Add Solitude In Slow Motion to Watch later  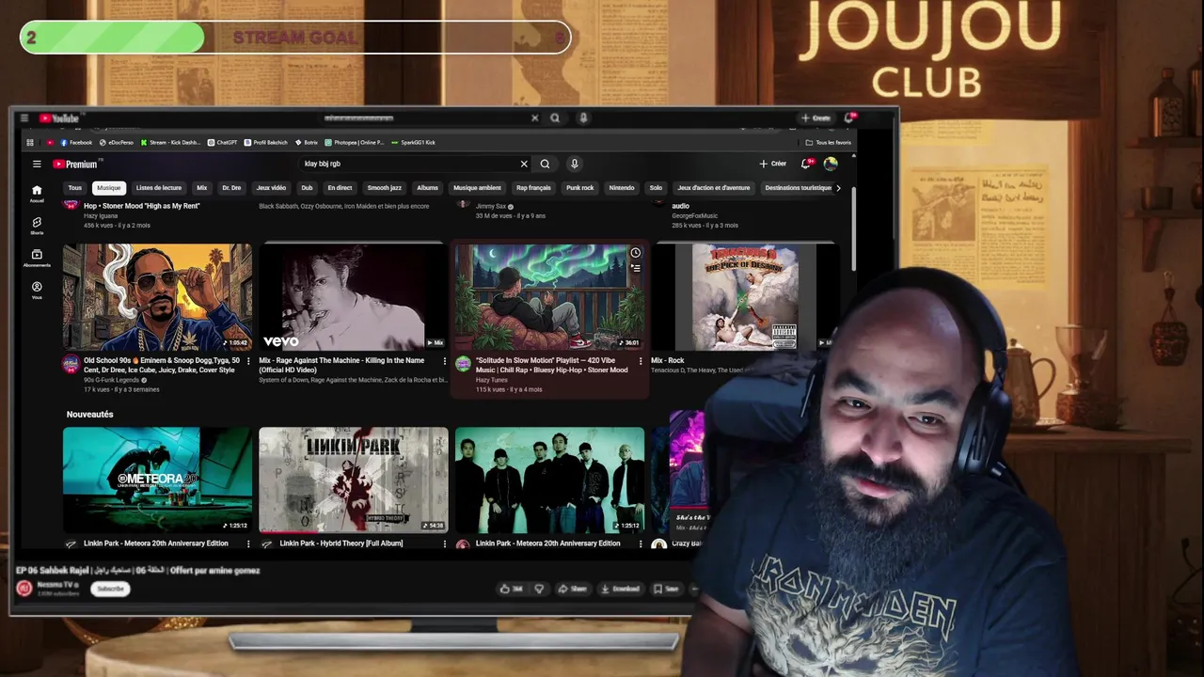pyautogui.click(x=635, y=253)
